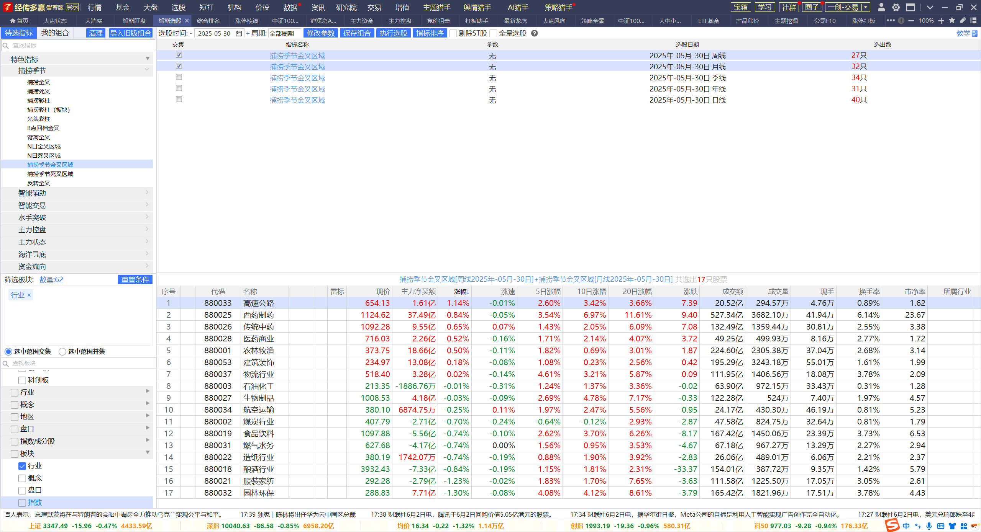This screenshot has width=981, height=532.
Task: Click the Sogou input method S logo
Action: pyautogui.click(x=892, y=525)
